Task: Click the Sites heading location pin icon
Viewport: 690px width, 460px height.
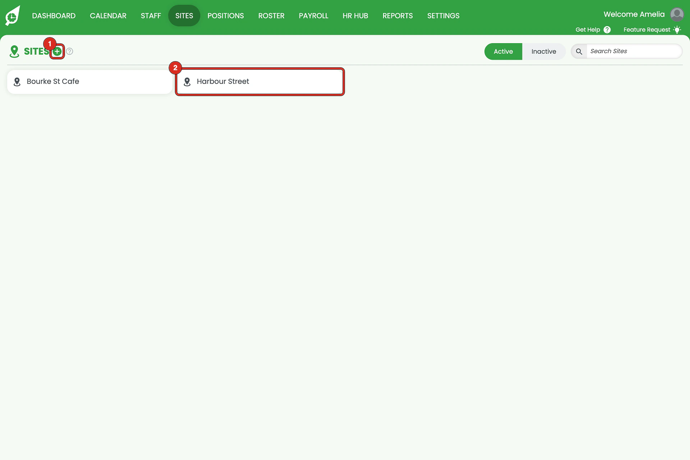Action: [x=14, y=51]
